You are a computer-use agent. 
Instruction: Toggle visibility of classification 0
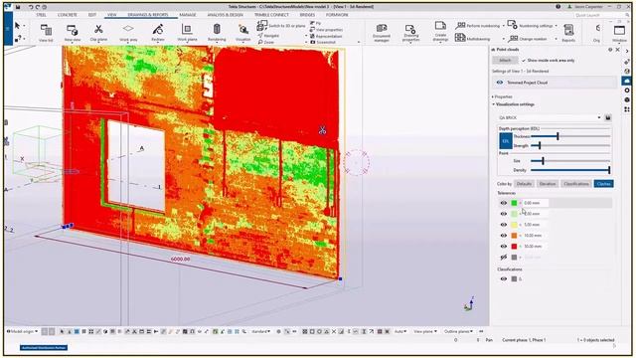(504, 278)
